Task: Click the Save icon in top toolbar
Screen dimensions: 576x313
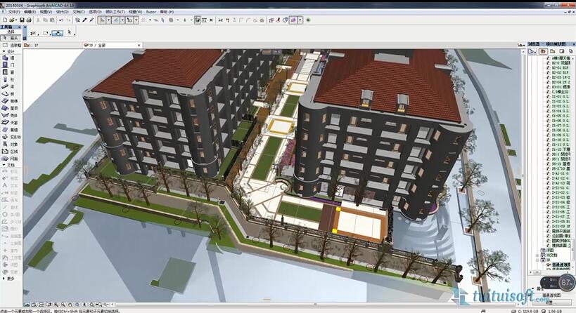Action: pos(23,20)
